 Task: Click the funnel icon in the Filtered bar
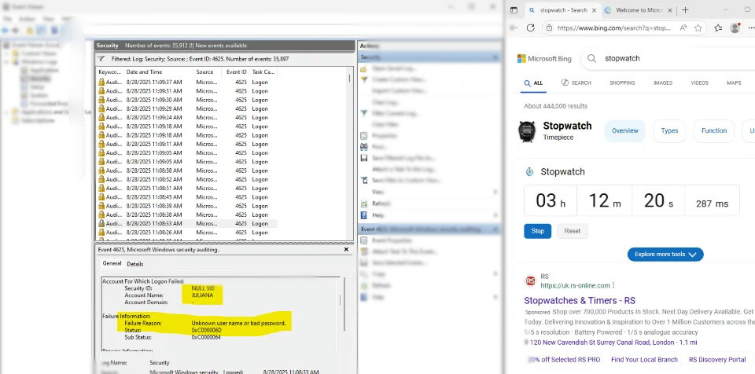pos(101,59)
